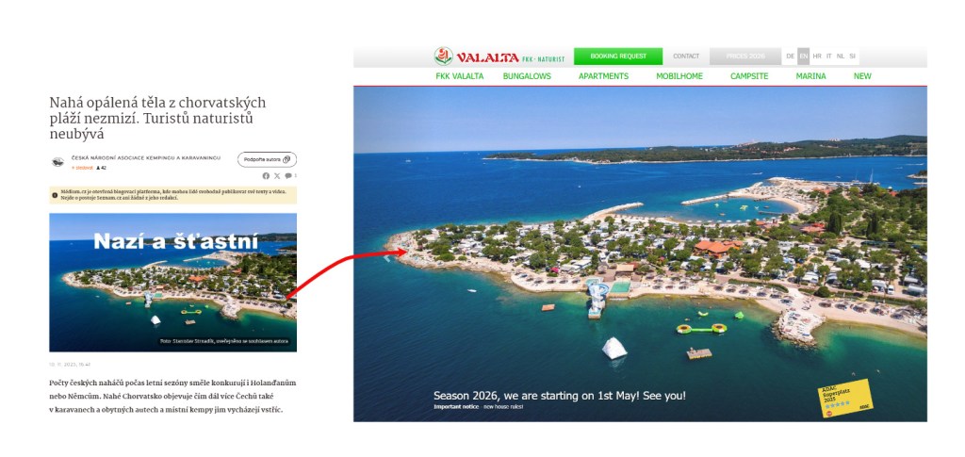965x457 pixels.
Task: Click the follower count person icon
Action: point(98,168)
